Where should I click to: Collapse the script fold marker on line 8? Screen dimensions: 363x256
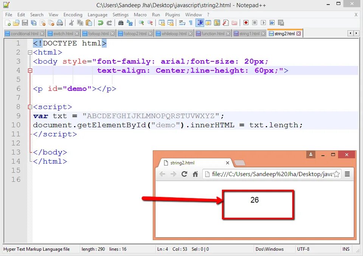point(30,107)
